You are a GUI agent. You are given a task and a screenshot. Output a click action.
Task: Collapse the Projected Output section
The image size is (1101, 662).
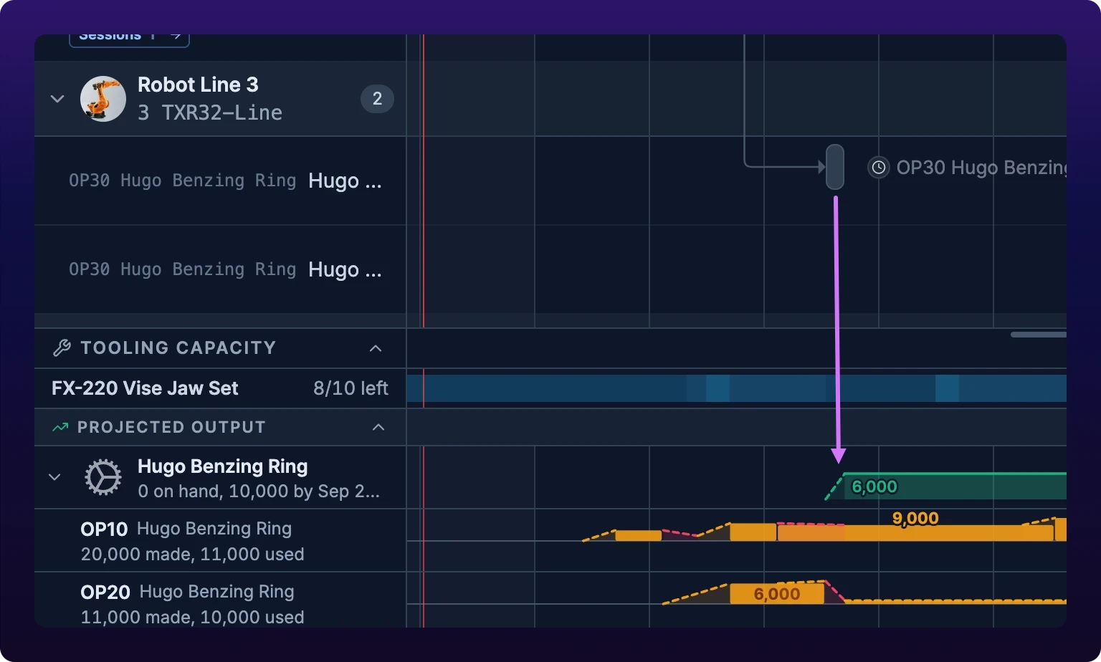378,428
